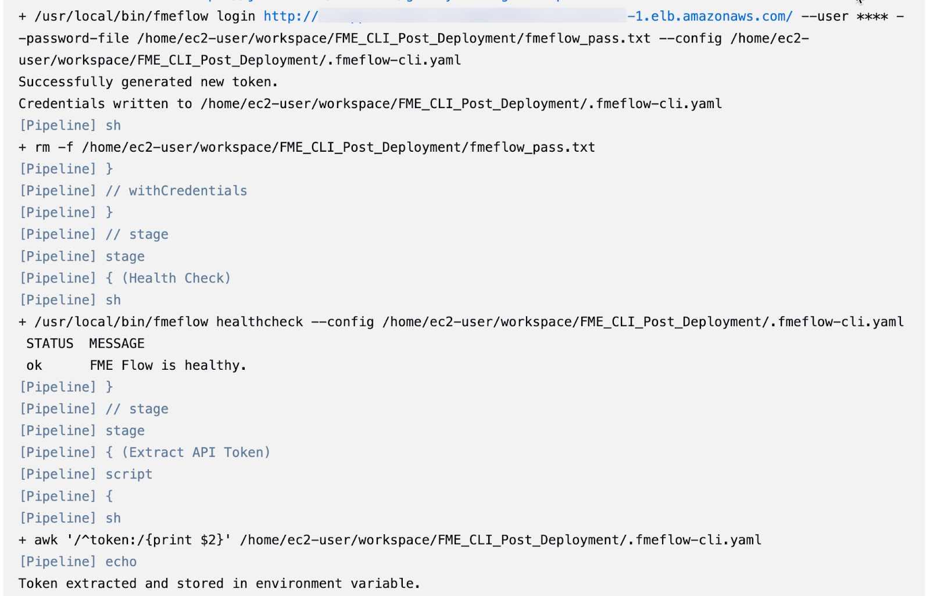Click the [Pipeline] echo line
This screenshot has height=596, width=930.
78,562
